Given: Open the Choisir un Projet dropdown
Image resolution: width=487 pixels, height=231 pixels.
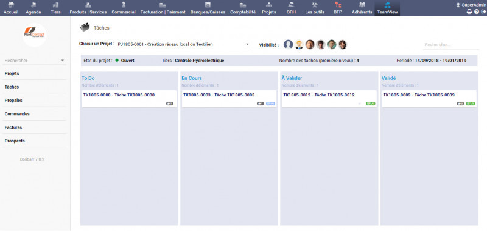Looking at the screenshot, I should (183, 44).
